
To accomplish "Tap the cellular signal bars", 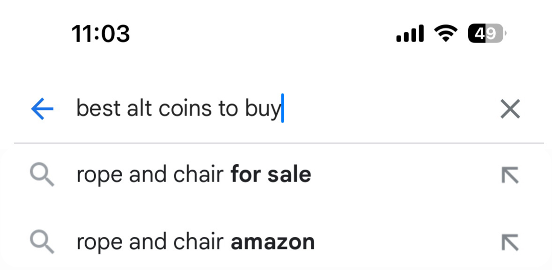I will 410,34.
